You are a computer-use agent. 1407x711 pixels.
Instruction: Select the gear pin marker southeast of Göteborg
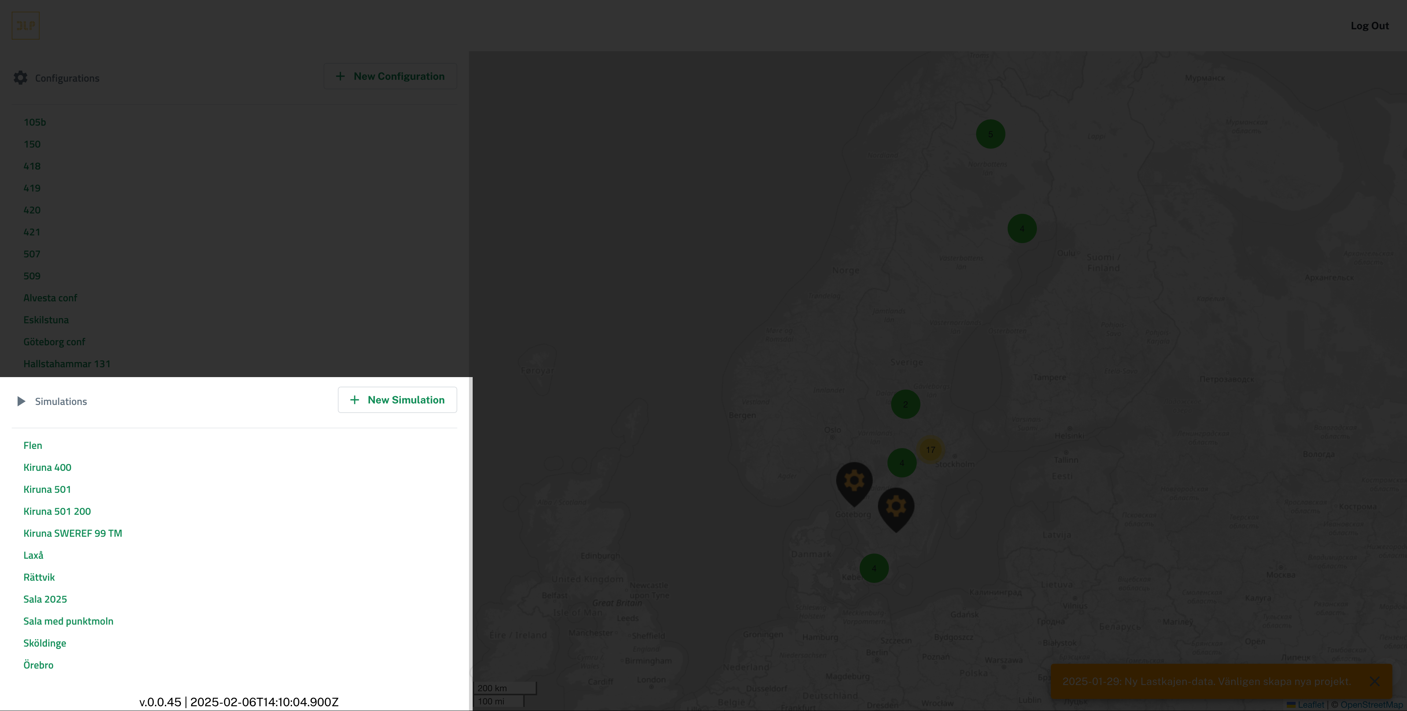click(896, 509)
